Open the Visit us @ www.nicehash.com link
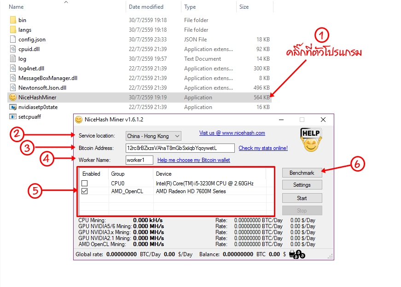The image size is (401, 287). click(232, 133)
